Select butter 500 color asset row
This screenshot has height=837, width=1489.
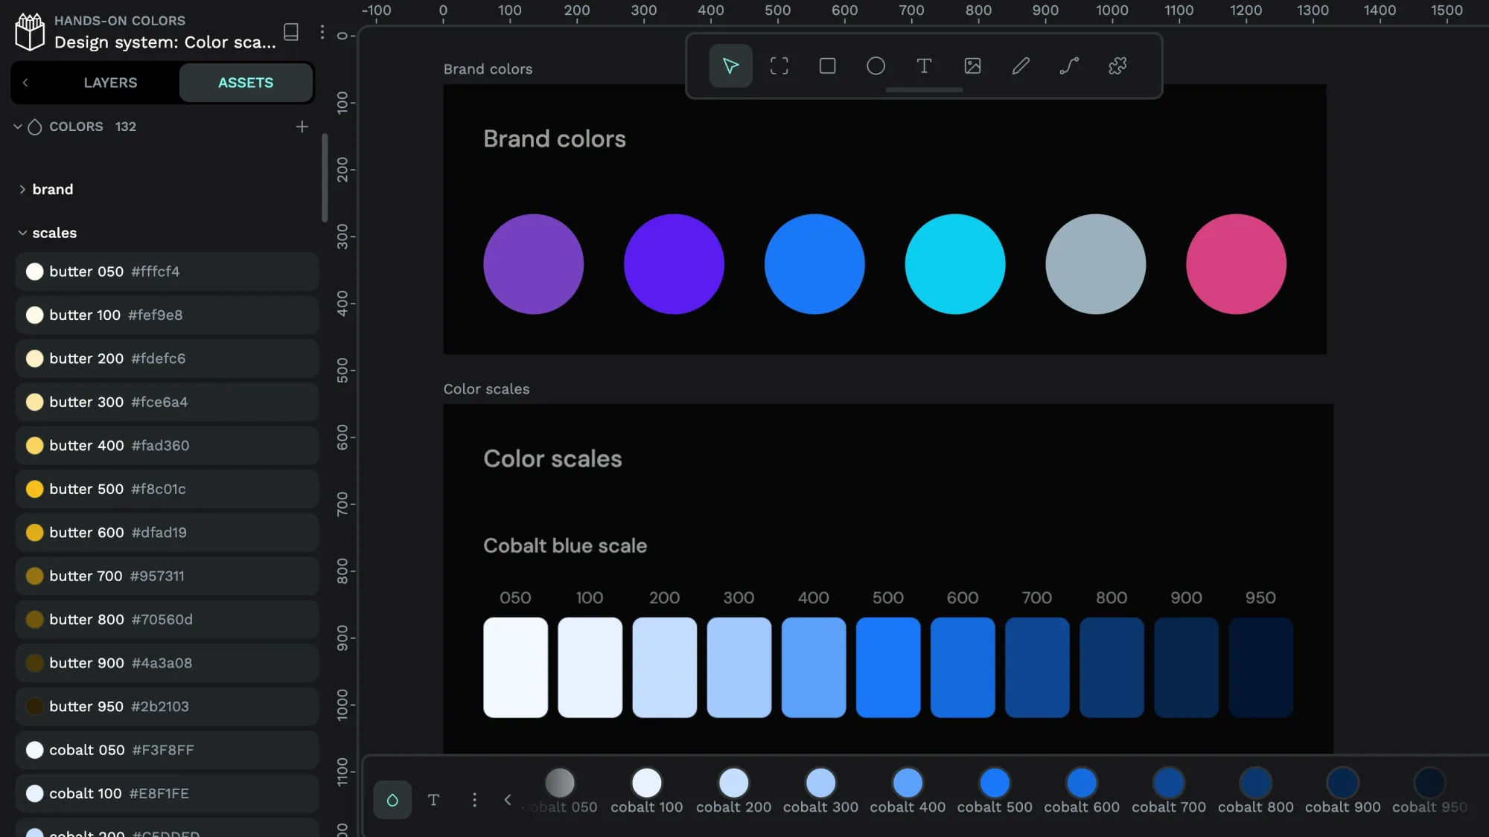[x=167, y=489]
